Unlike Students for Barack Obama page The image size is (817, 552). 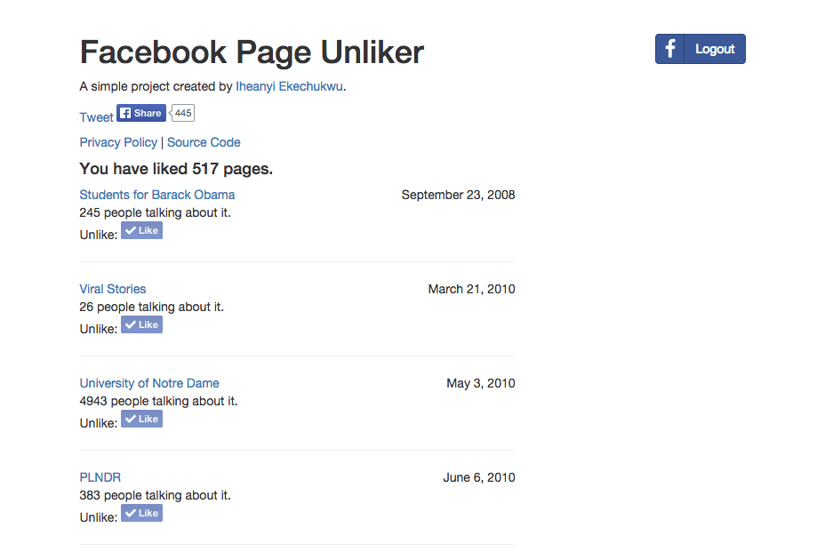pos(141,230)
